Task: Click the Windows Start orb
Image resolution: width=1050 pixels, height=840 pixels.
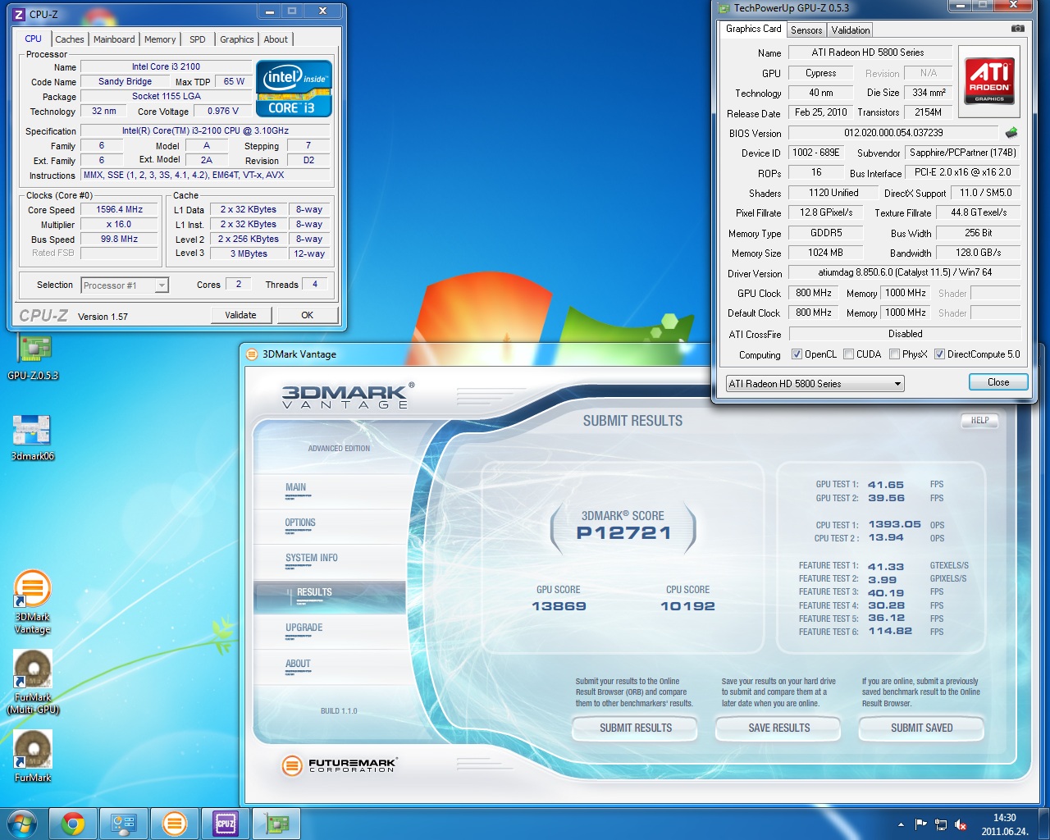Action: (22, 824)
